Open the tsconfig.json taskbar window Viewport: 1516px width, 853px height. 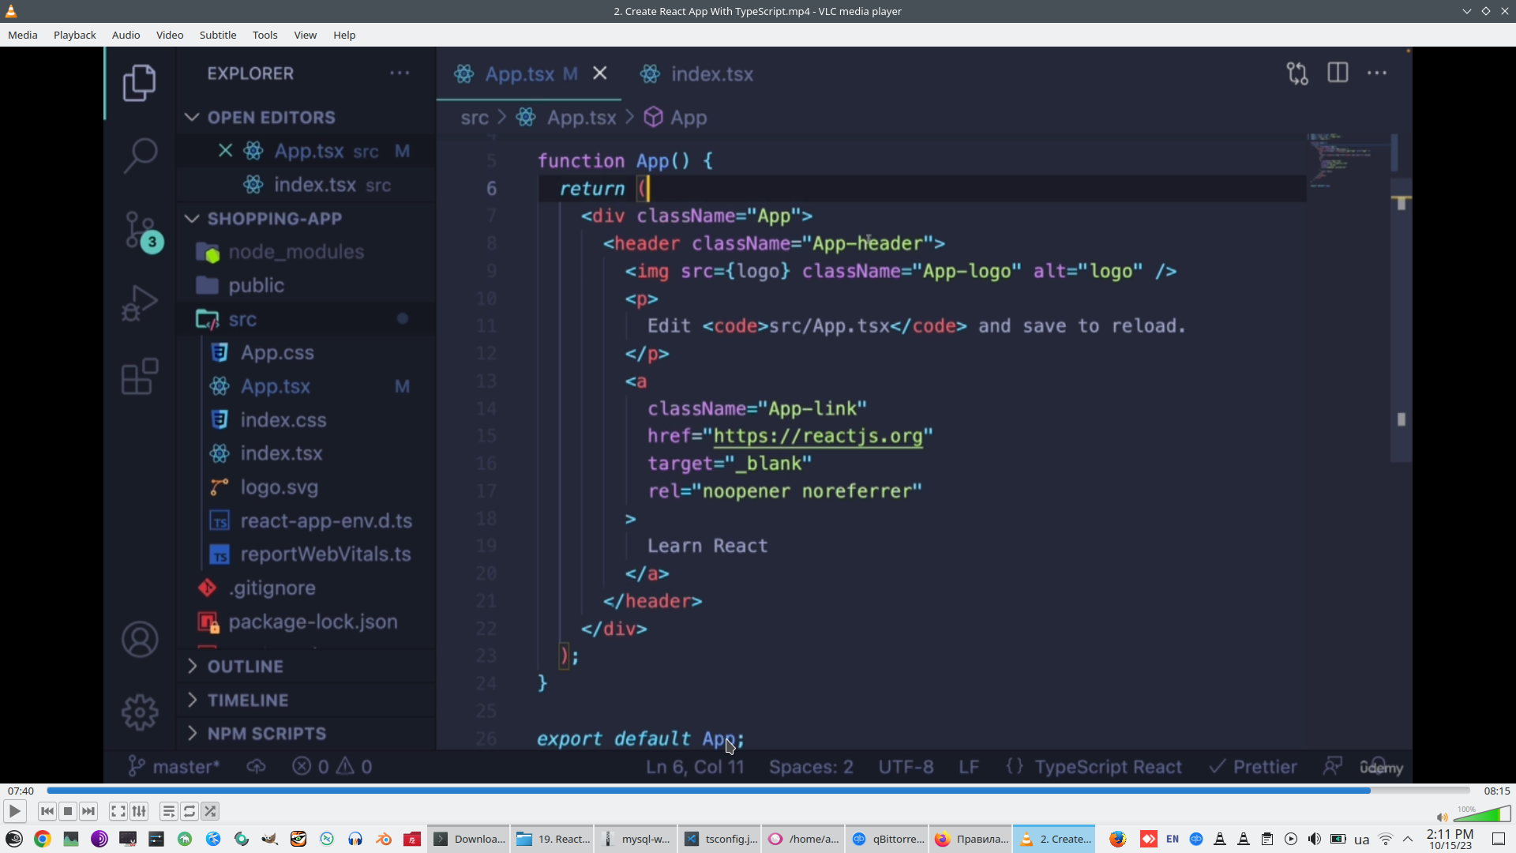pos(720,839)
